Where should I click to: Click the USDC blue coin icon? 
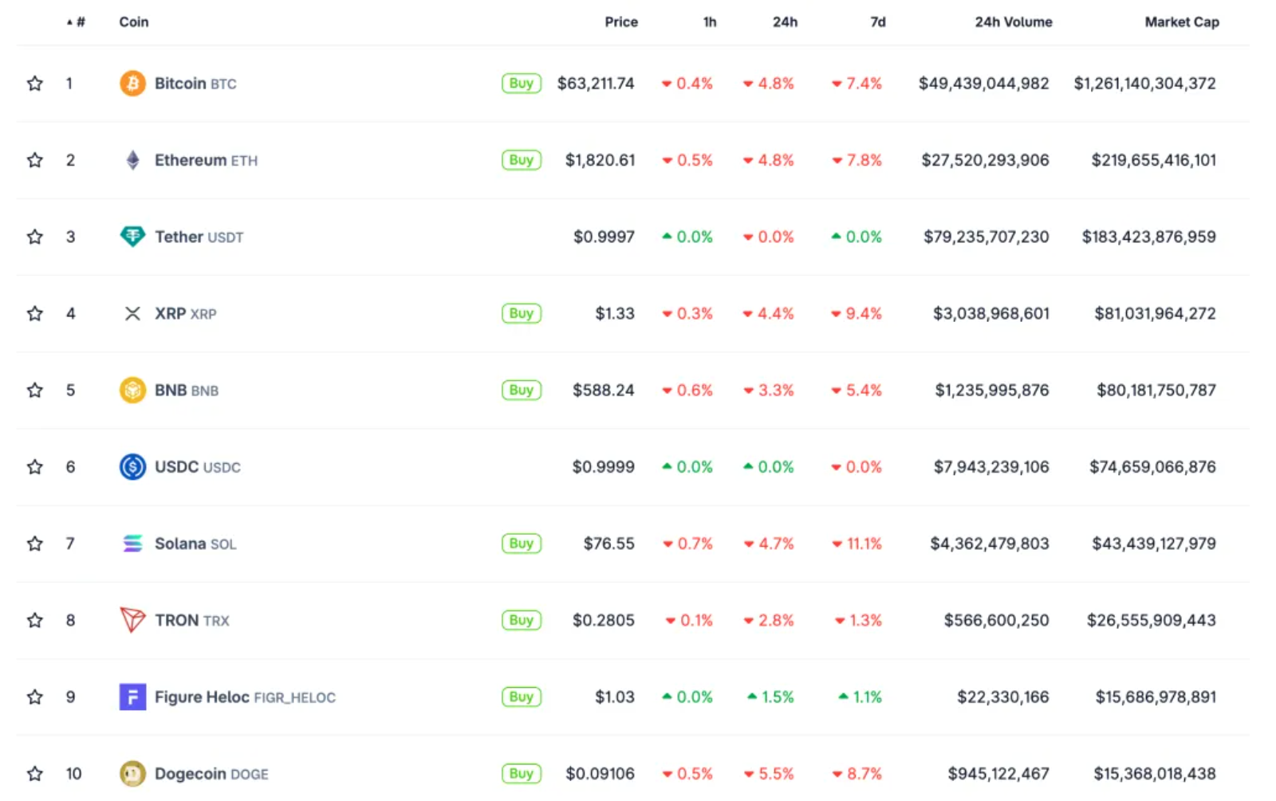coord(132,467)
